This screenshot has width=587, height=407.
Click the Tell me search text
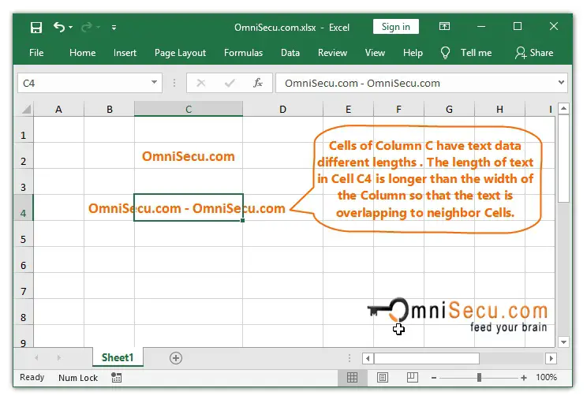point(476,53)
